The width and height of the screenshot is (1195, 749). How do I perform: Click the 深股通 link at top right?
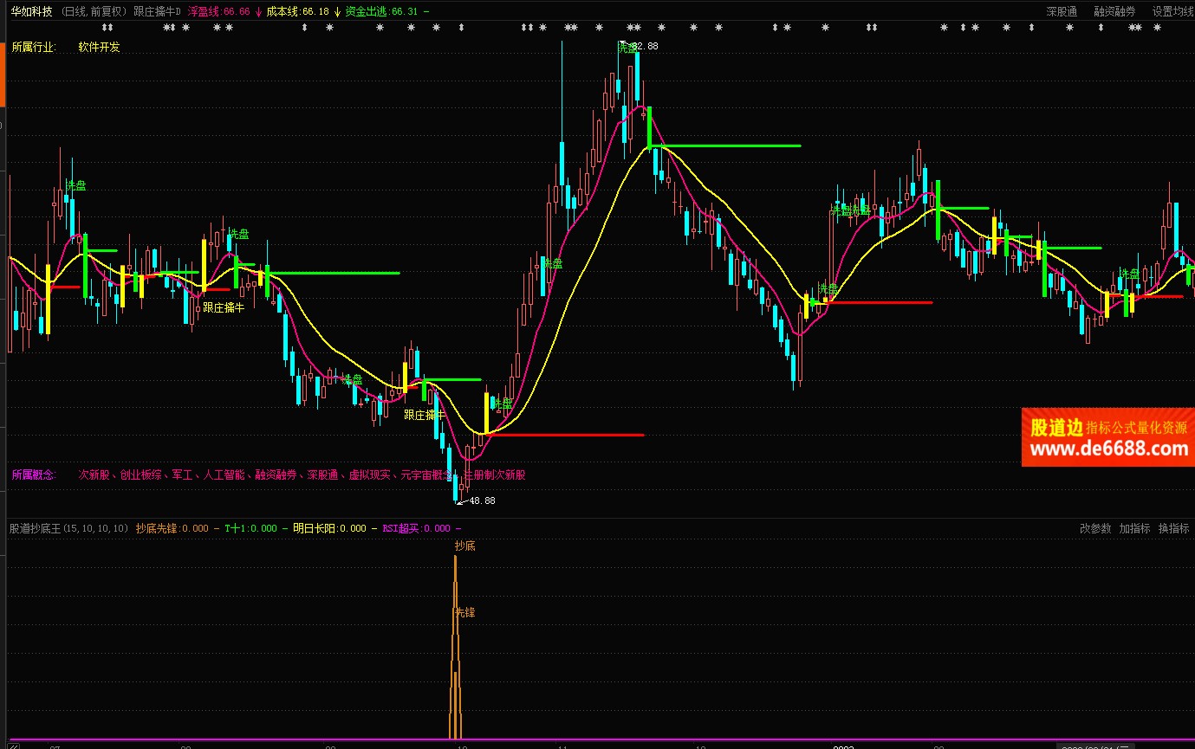pyautogui.click(x=1062, y=11)
